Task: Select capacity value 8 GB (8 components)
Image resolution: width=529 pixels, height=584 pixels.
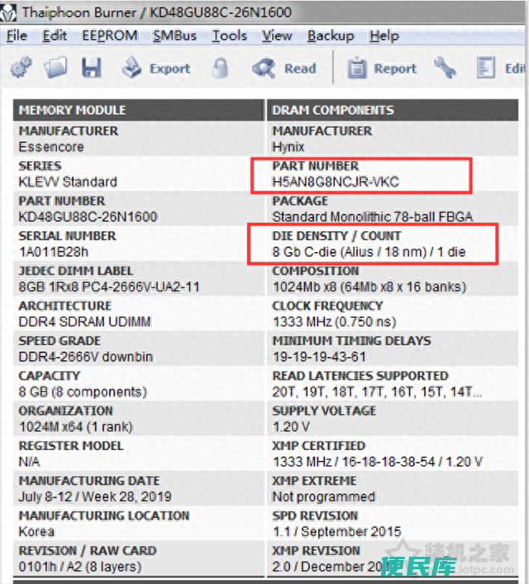Action: pos(83,392)
